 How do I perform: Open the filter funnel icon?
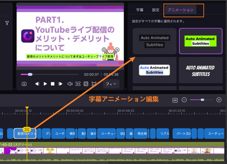(x=7, y=23)
